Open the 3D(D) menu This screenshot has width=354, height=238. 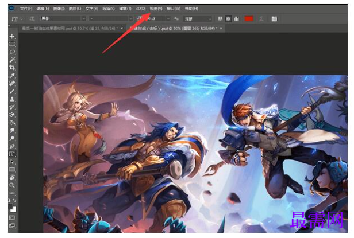(x=140, y=9)
